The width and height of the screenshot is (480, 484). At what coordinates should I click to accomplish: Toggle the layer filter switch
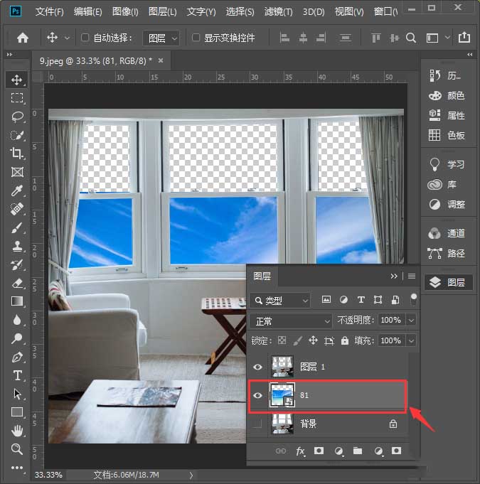(x=414, y=299)
